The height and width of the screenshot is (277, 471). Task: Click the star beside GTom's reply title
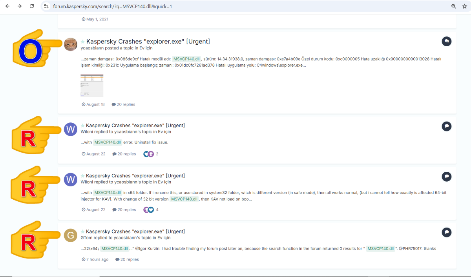tap(83, 231)
